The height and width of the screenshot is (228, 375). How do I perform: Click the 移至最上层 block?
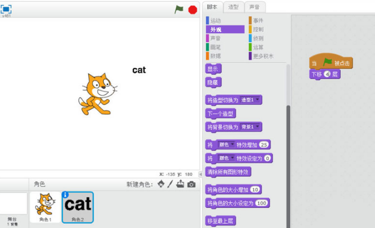click(220, 221)
